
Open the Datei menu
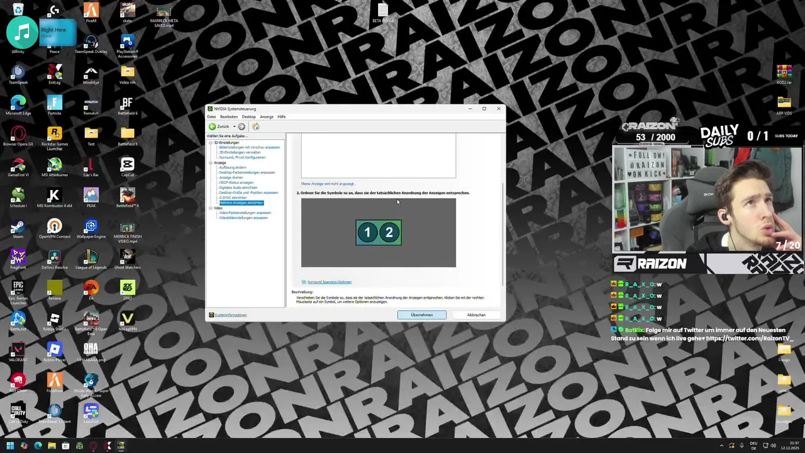[x=211, y=116]
